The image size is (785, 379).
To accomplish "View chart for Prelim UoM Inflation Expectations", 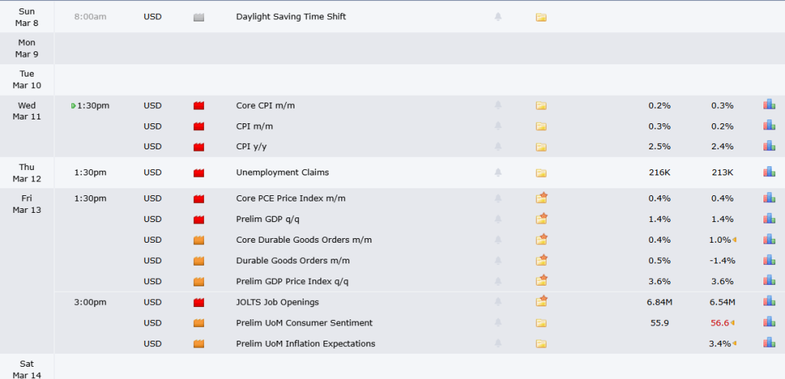I will click(769, 343).
